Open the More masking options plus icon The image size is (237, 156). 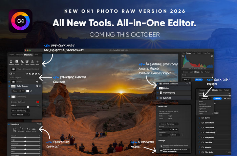pyautogui.click(x=37, y=61)
